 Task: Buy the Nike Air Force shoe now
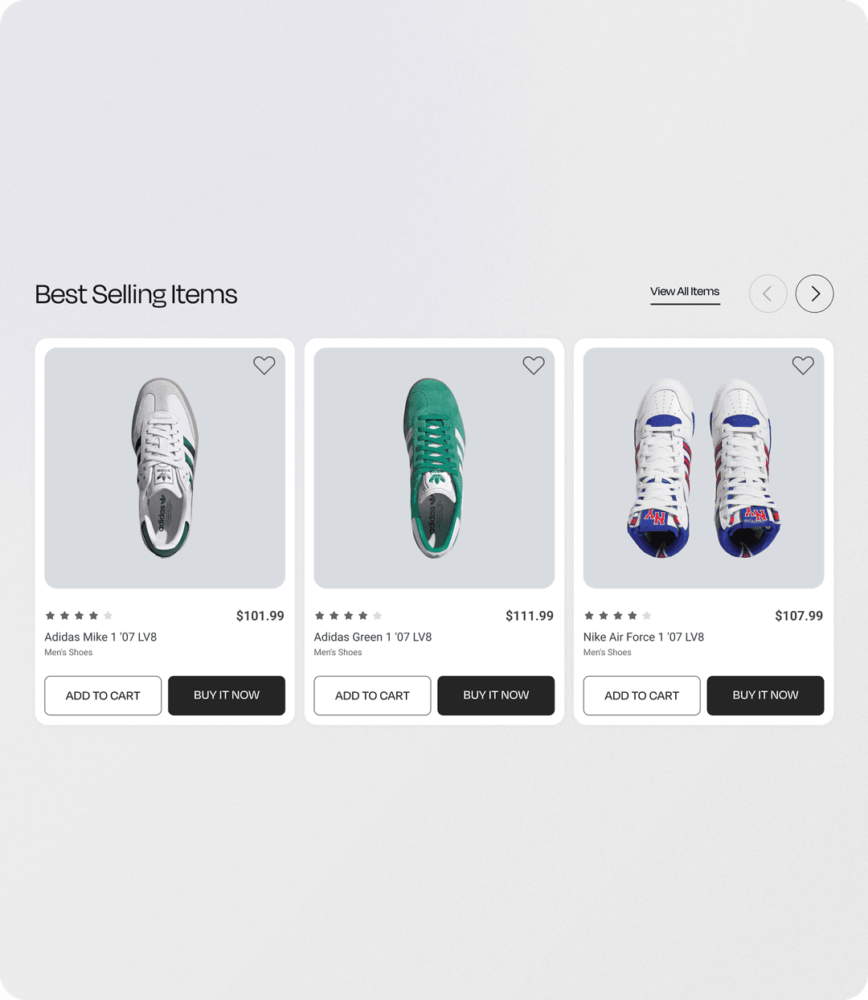(x=765, y=695)
